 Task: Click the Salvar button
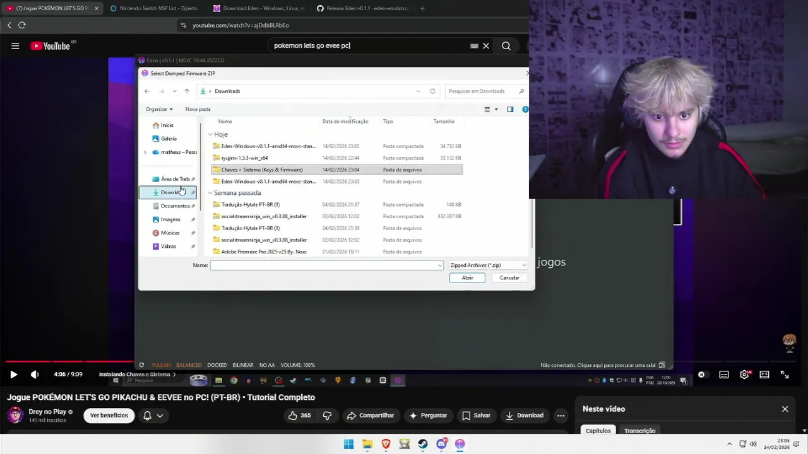(476, 416)
